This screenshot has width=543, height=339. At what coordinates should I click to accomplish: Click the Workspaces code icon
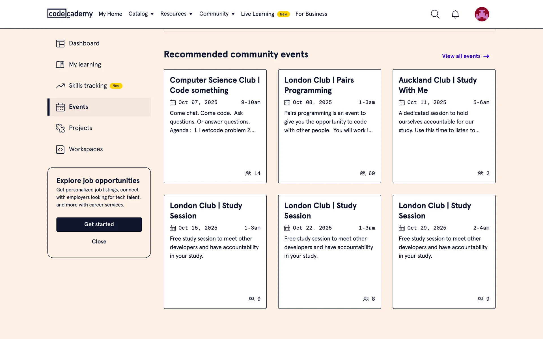coord(60,149)
